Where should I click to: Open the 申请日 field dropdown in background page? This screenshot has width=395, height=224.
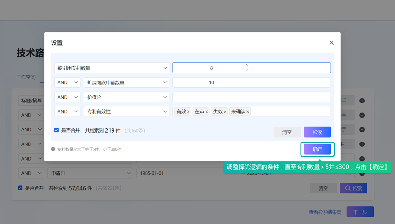[x=90, y=173]
